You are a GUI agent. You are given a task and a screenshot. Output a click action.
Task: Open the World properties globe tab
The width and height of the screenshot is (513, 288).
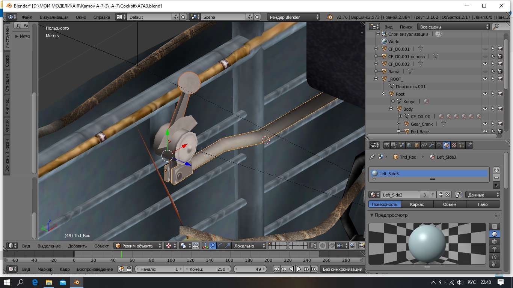click(409, 145)
